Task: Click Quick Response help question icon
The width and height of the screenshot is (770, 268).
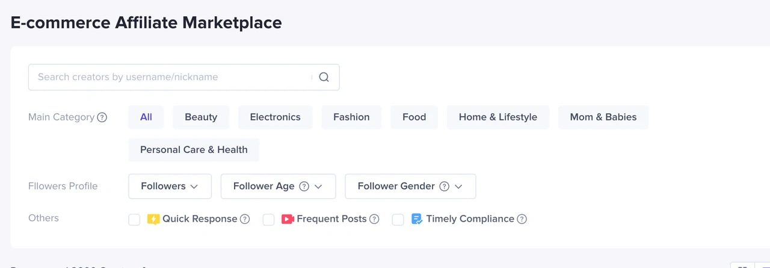Action: tap(245, 219)
